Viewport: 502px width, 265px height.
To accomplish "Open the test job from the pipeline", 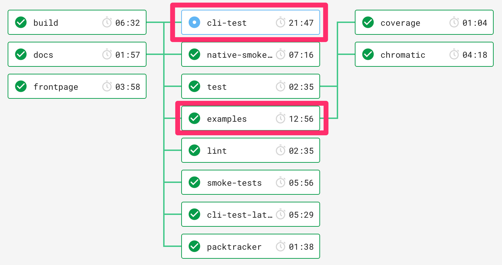I will click(250, 86).
